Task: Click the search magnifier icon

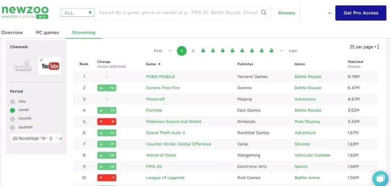Action: (x=264, y=12)
